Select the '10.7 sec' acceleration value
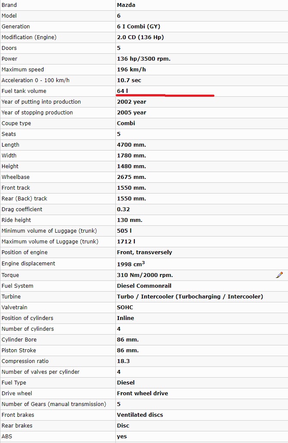Image resolution: width=288 pixels, height=443 pixels. pos(129,80)
